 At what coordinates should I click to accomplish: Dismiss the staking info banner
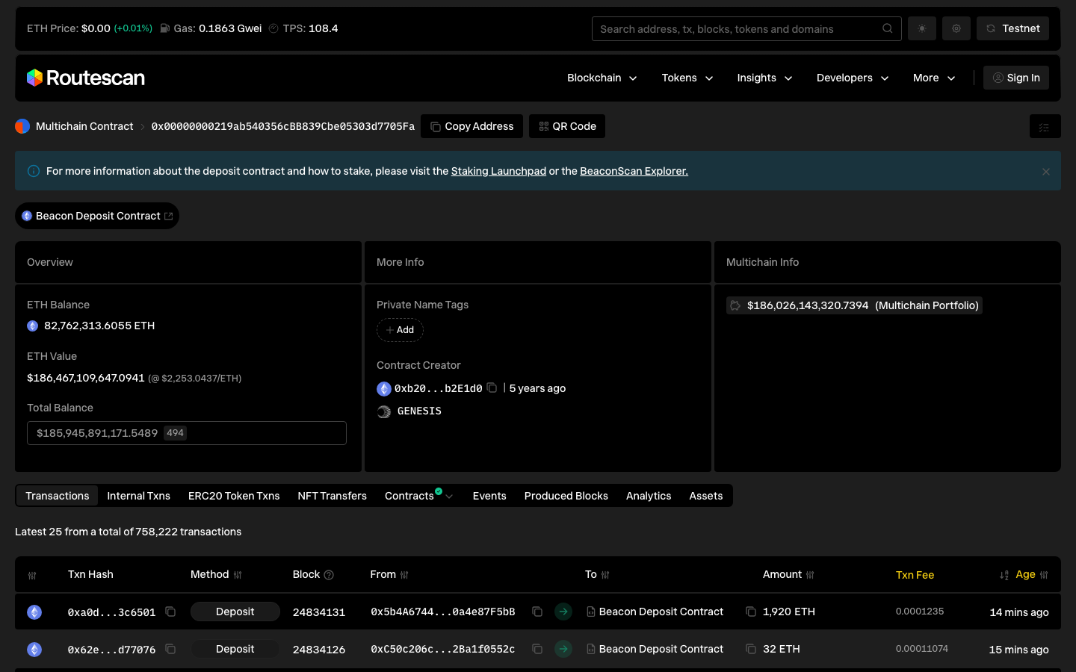click(x=1045, y=172)
